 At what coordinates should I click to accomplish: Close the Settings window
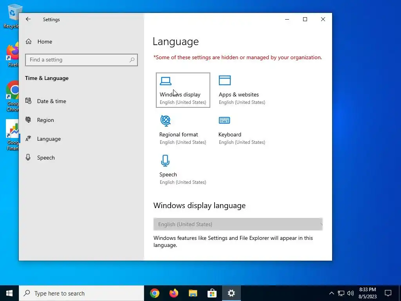tap(323, 19)
